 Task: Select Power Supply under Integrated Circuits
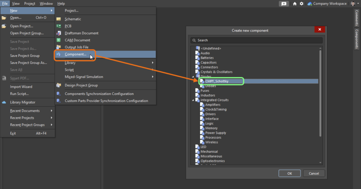click(x=216, y=133)
